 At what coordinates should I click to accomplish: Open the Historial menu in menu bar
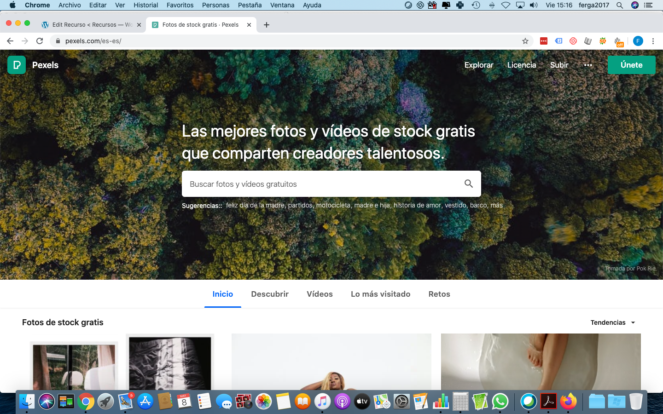click(x=145, y=5)
